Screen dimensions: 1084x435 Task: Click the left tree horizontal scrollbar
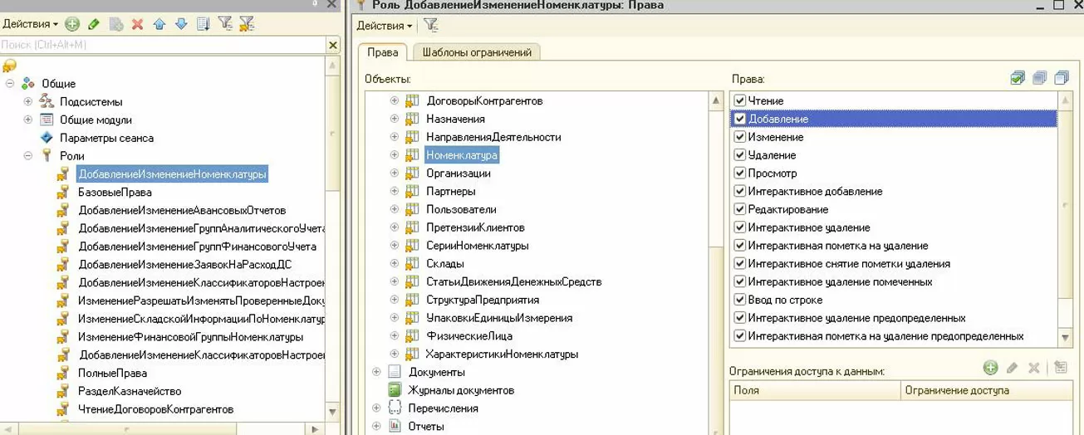tap(162, 429)
